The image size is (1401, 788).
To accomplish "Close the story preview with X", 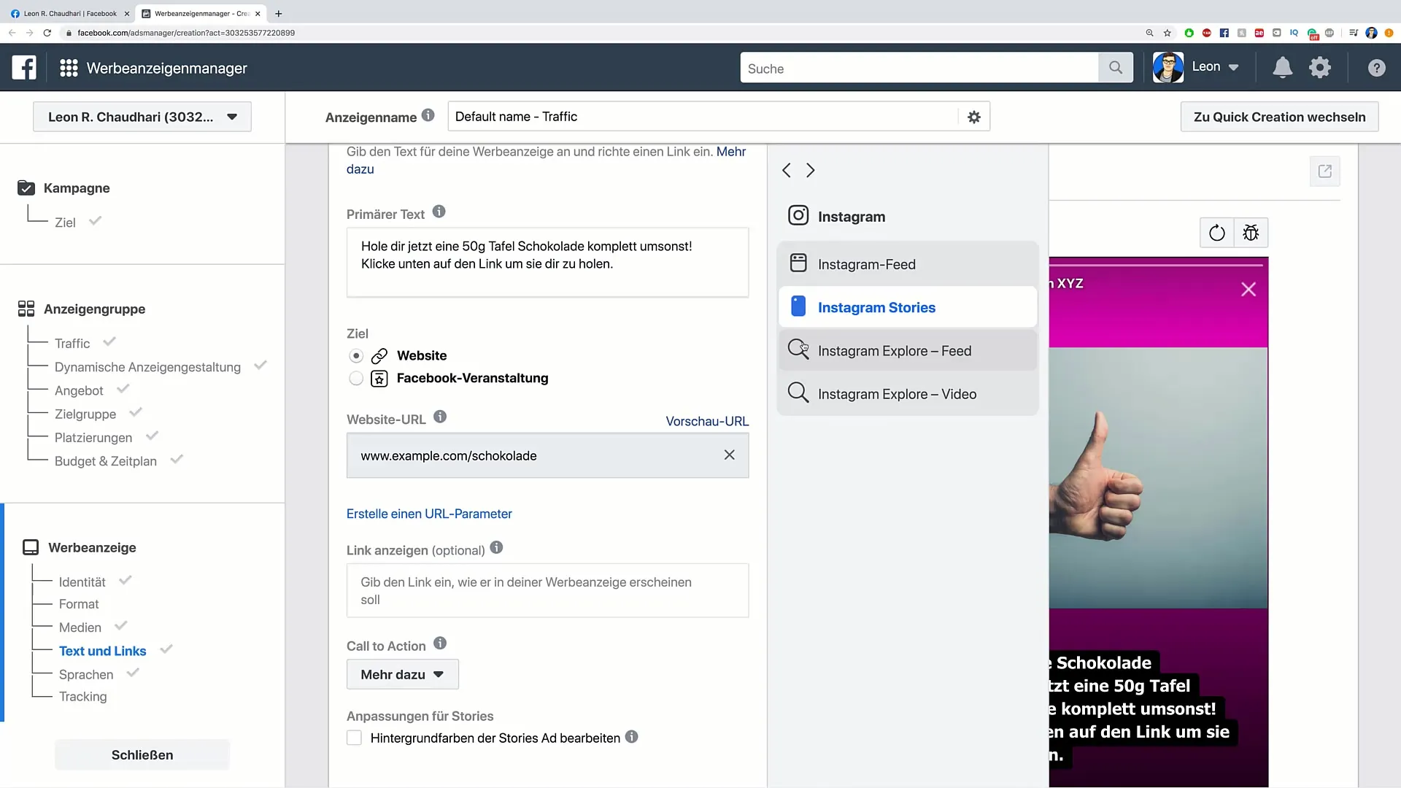I will point(1248,290).
